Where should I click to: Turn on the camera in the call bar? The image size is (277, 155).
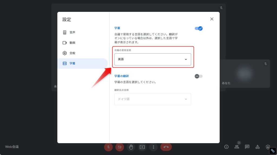(120, 147)
